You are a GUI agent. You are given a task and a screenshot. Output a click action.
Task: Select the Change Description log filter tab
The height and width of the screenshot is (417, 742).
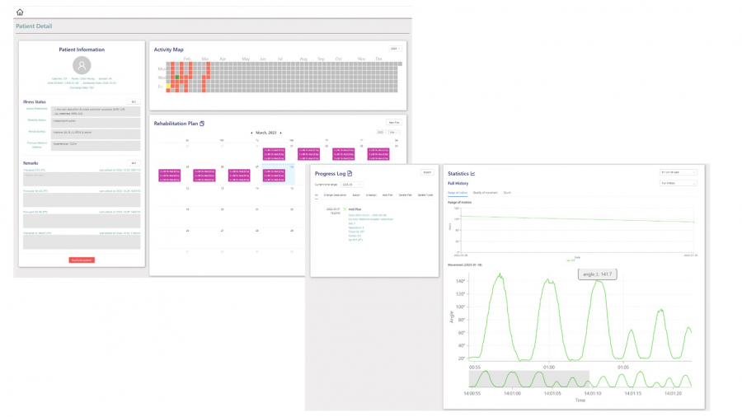(x=336, y=195)
